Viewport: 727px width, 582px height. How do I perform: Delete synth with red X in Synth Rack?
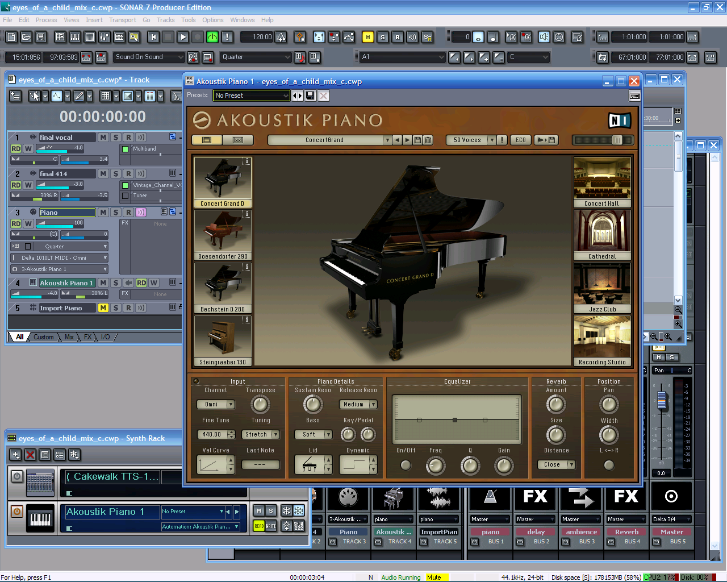click(x=30, y=455)
